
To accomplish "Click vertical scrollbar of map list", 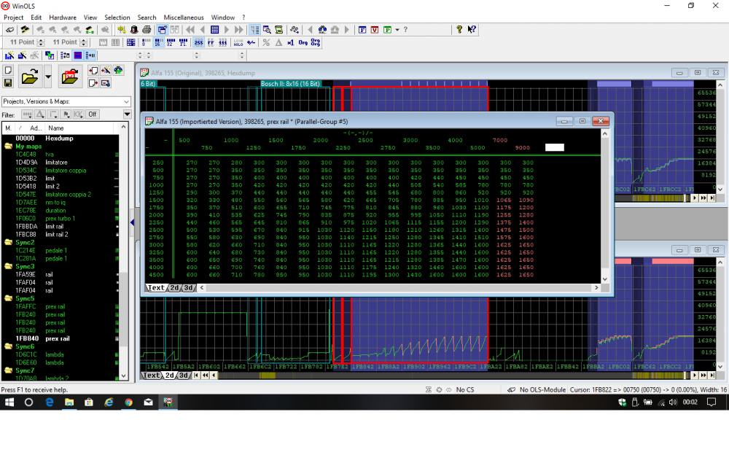I will click(123, 252).
